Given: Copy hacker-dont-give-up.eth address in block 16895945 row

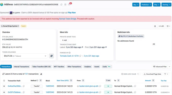Looking at the screenshot, I should (x=100, y=86).
